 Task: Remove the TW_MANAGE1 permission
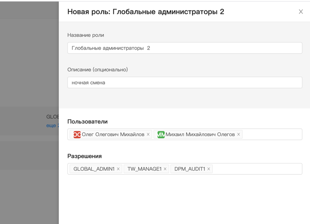(165, 169)
